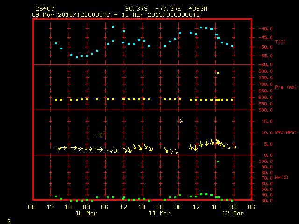Click the 70.0 humidity tick label
The image size is (299, 224).
tap(267, 178)
